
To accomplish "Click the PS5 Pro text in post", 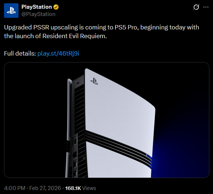I will tap(126, 27).
